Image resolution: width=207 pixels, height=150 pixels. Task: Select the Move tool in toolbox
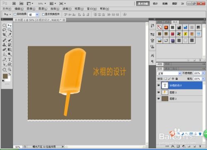(x=10, y=25)
